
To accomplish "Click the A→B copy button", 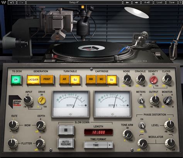I will click(x=147, y=2).
